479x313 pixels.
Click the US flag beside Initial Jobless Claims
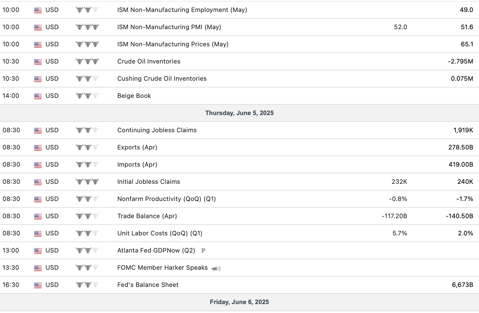point(38,182)
